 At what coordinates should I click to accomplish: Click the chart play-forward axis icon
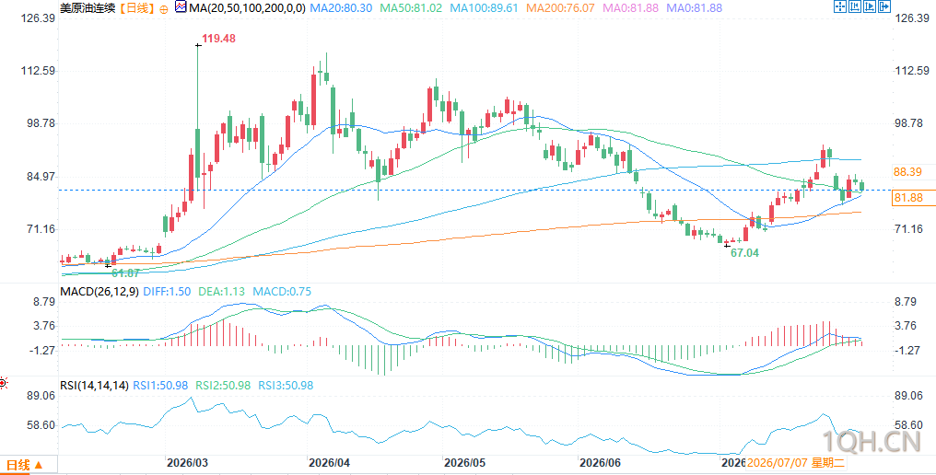click(870, 6)
